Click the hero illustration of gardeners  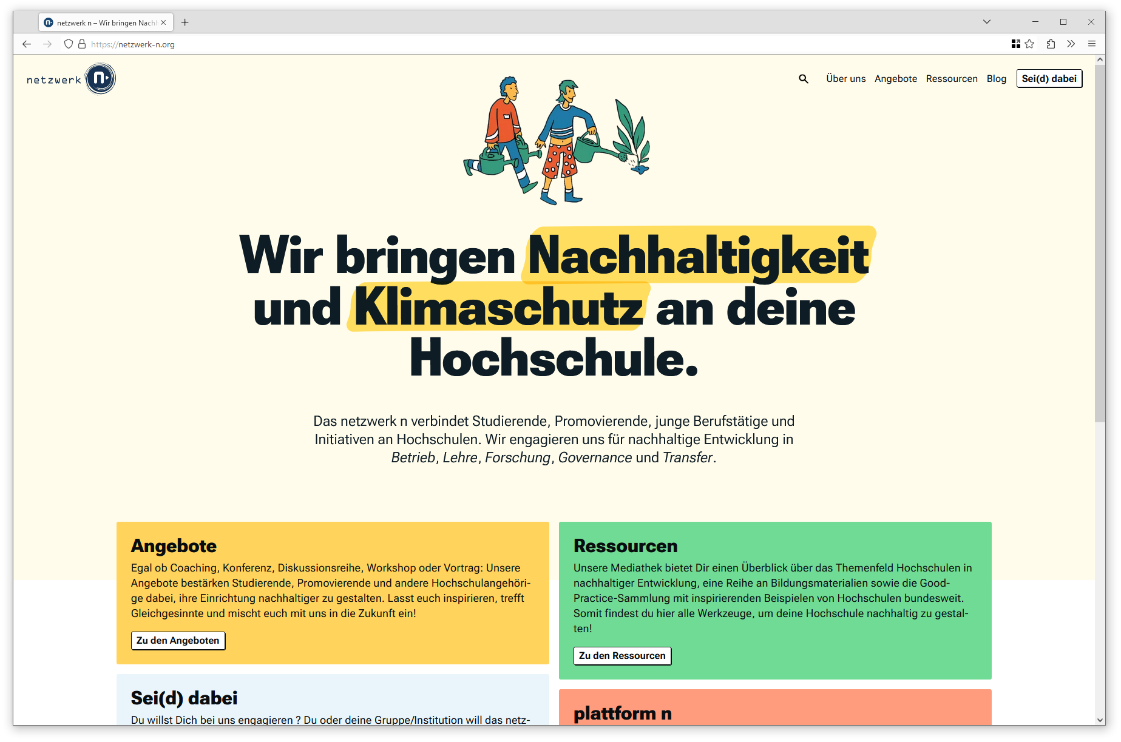pos(557,141)
